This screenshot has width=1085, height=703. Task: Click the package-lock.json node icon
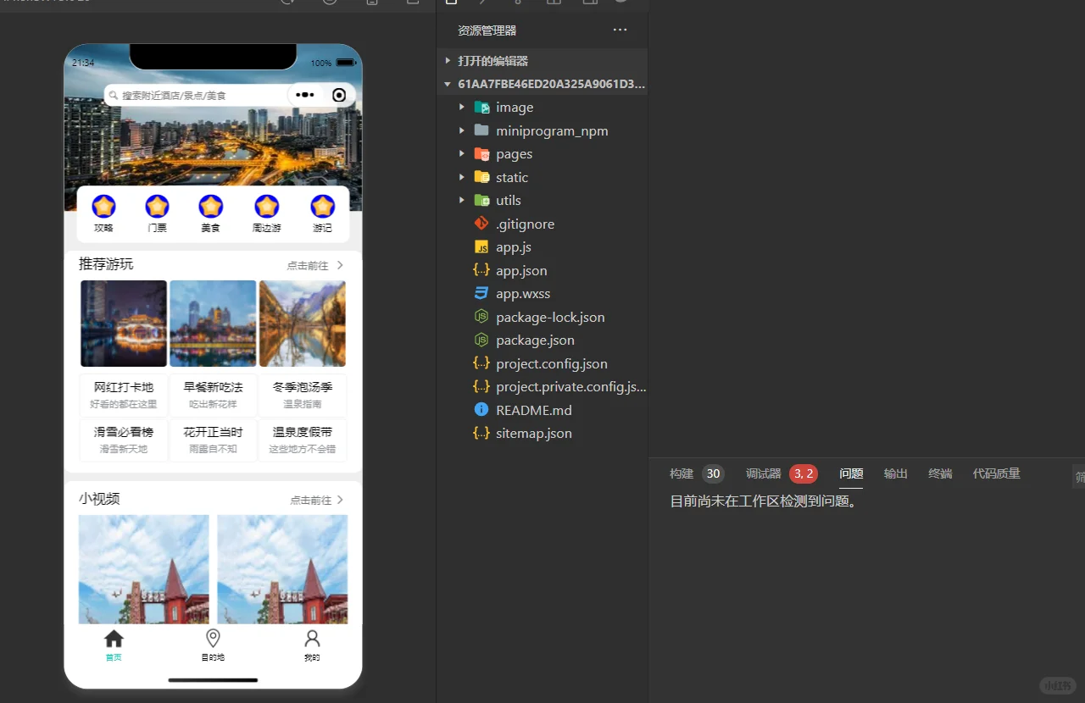click(481, 317)
